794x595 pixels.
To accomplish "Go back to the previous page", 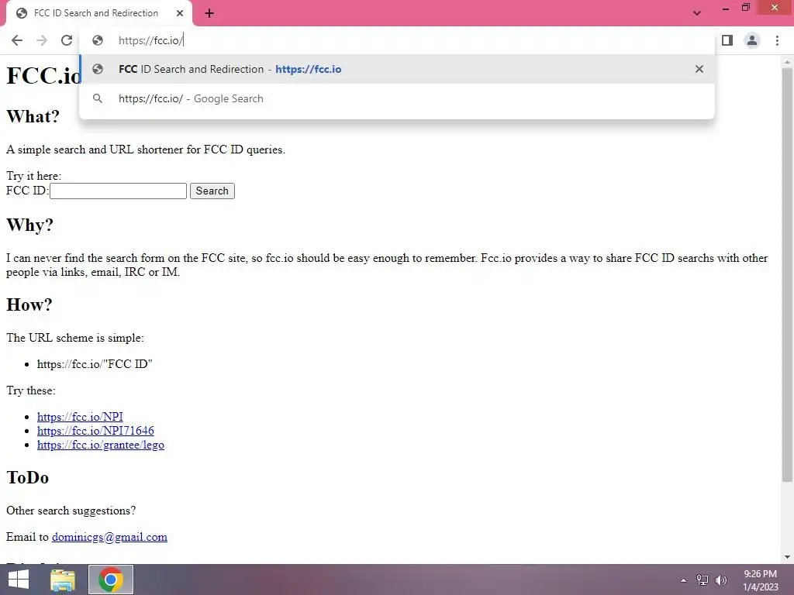I will coord(17,40).
